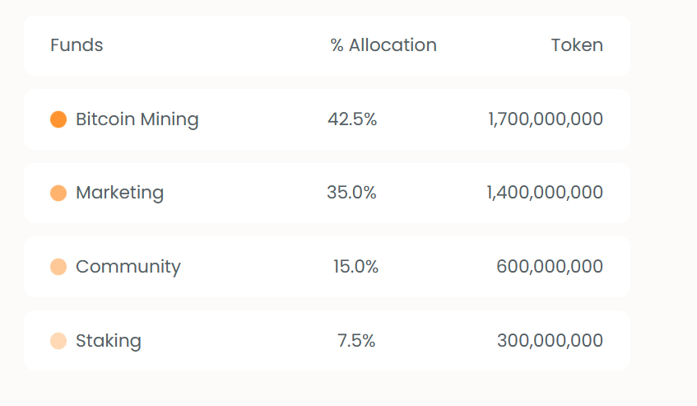Select the Marketing fund label
The width and height of the screenshot is (697, 406).
coord(119,193)
